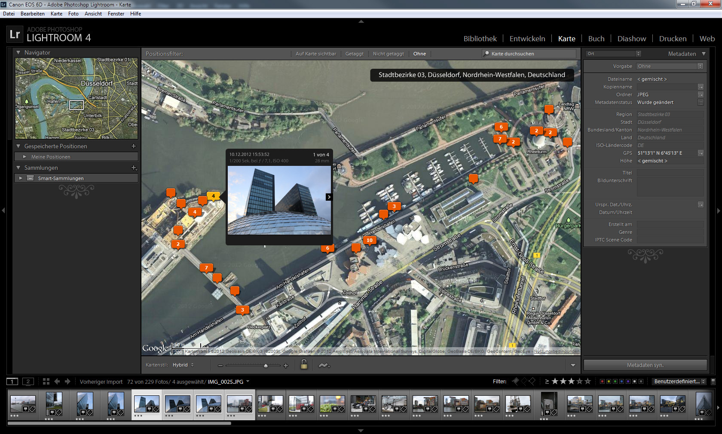The image size is (722, 434).
Task: Add a new saved position with plus icon
Action: click(134, 146)
